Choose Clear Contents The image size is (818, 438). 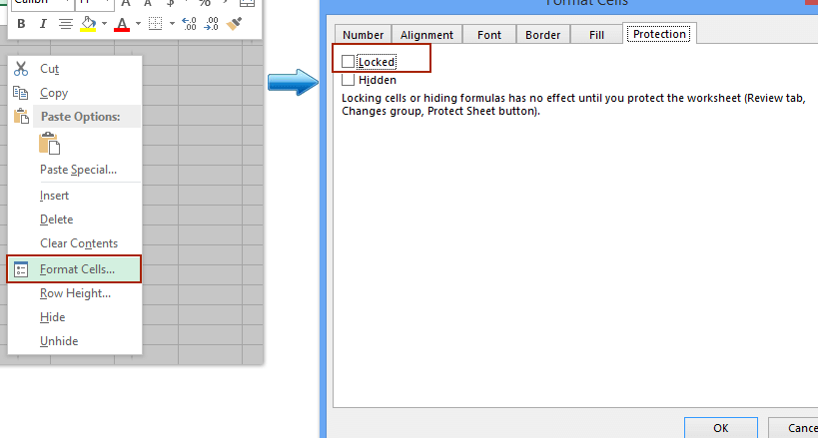point(79,243)
